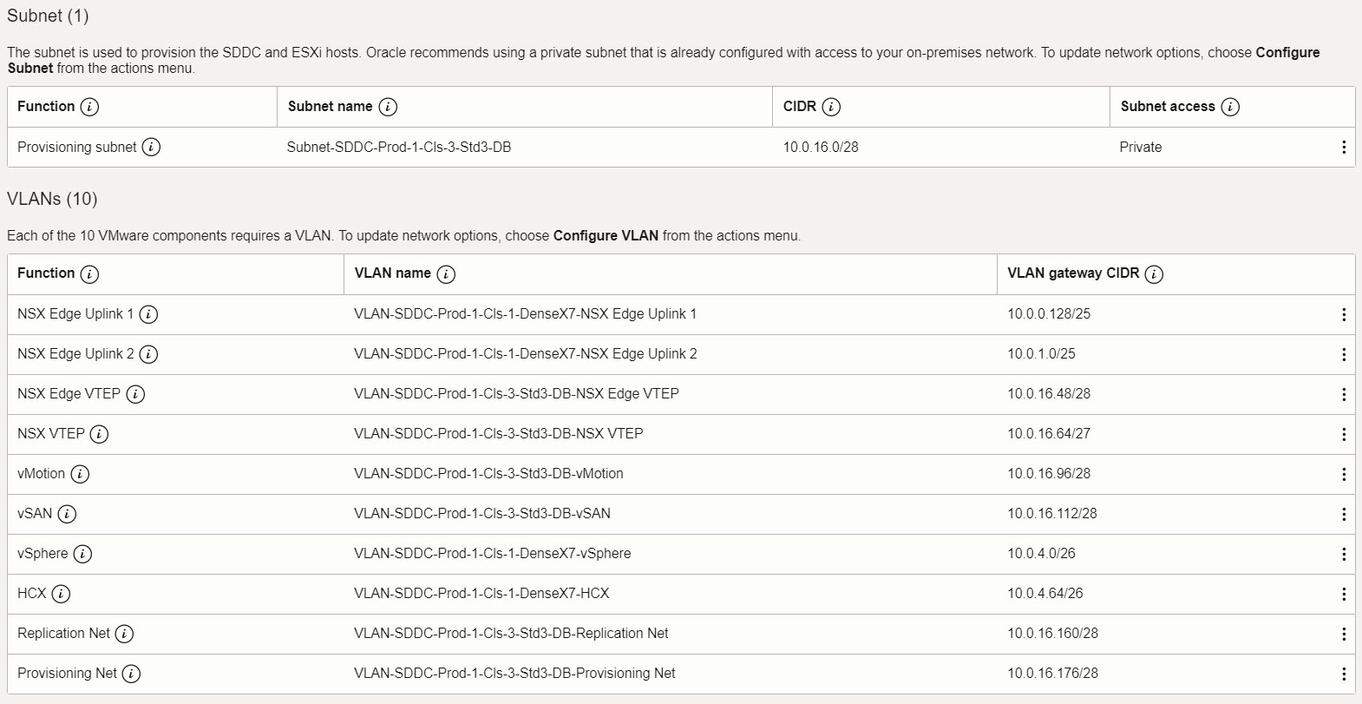Click info icon next to NSX Edge Uplink 2
Screen dimensions: 1362x704
pyautogui.click(x=148, y=354)
